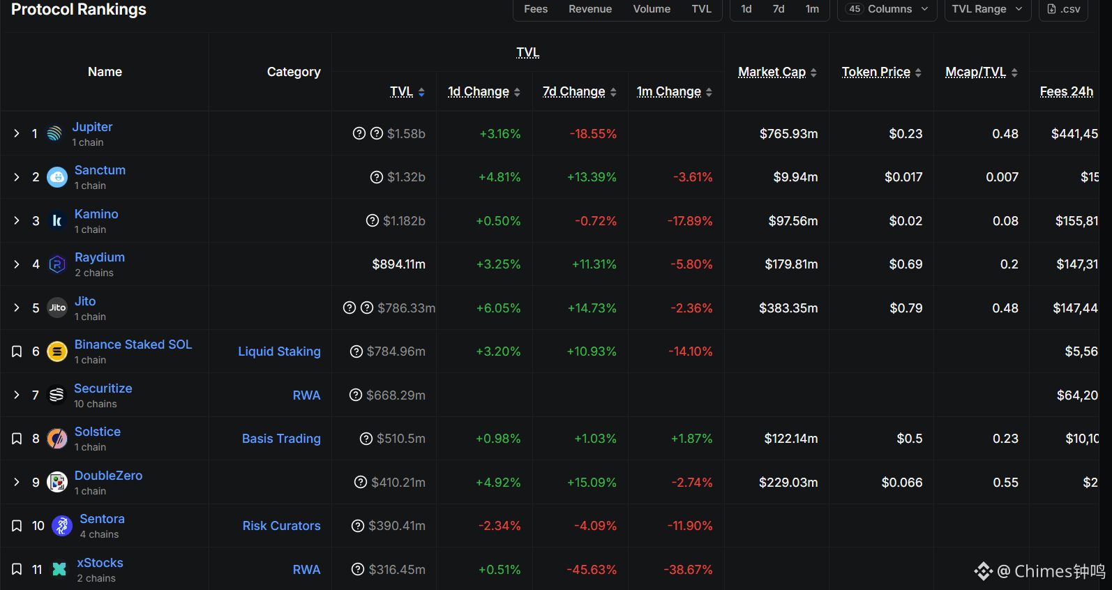Click the help icon beside Sentora's $390.41m TVL
The height and width of the screenshot is (590, 1112).
(x=358, y=526)
